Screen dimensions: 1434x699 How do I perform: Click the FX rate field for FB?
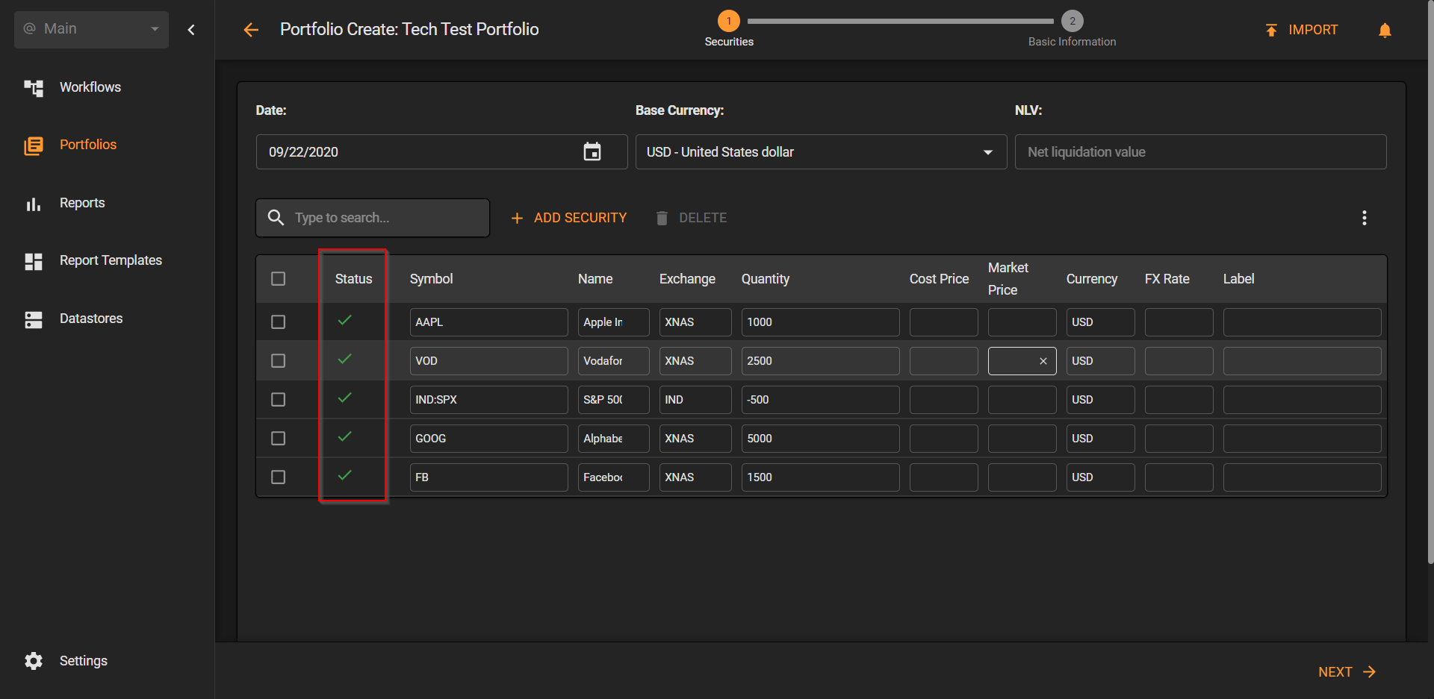pyautogui.click(x=1179, y=477)
